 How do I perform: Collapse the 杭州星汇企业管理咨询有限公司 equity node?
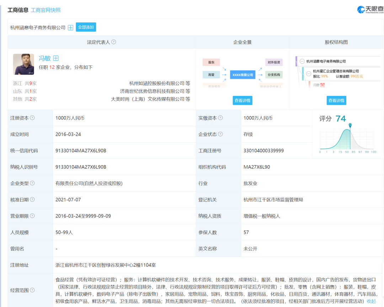(309, 73)
